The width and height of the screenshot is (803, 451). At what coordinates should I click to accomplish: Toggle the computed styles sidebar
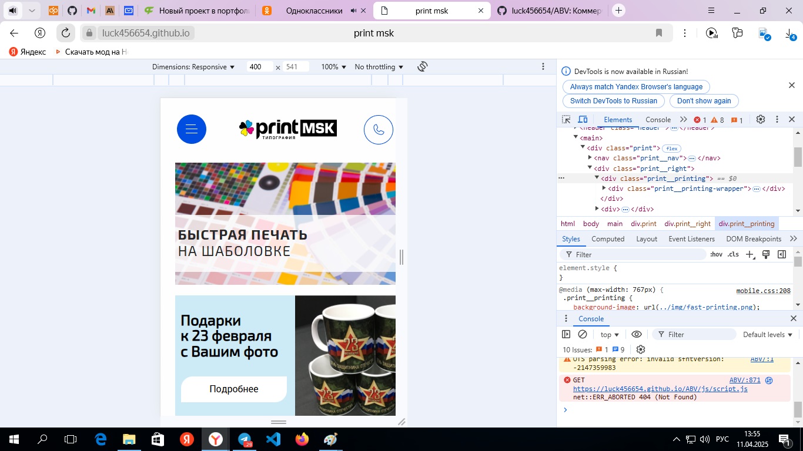782,254
